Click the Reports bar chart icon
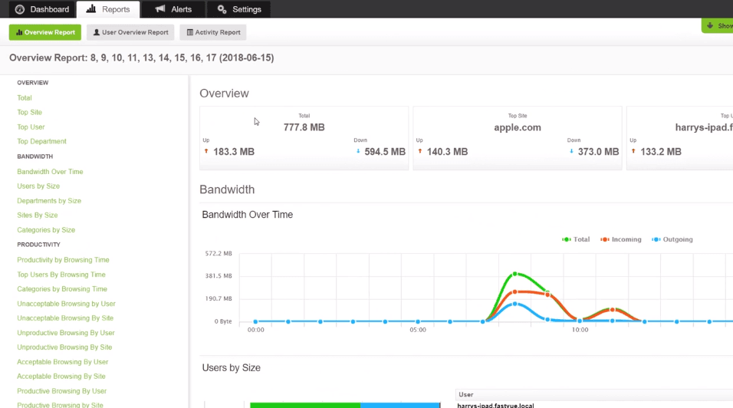 pos(91,9)
